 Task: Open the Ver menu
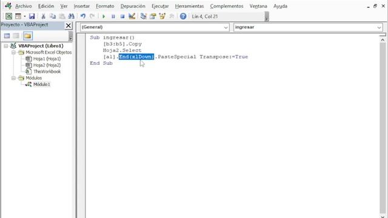64,6
